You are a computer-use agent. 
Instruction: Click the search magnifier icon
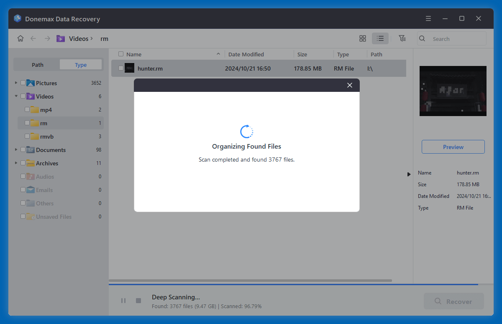pyautogui.click(x=422, y=38)
